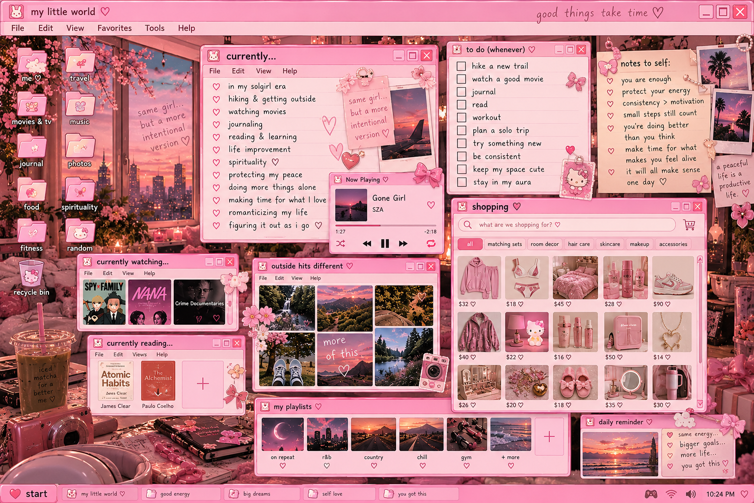This screenshot has height=503, width=754.
Task: Open Views menu in currently reading window
Action: tap(139, 354)
